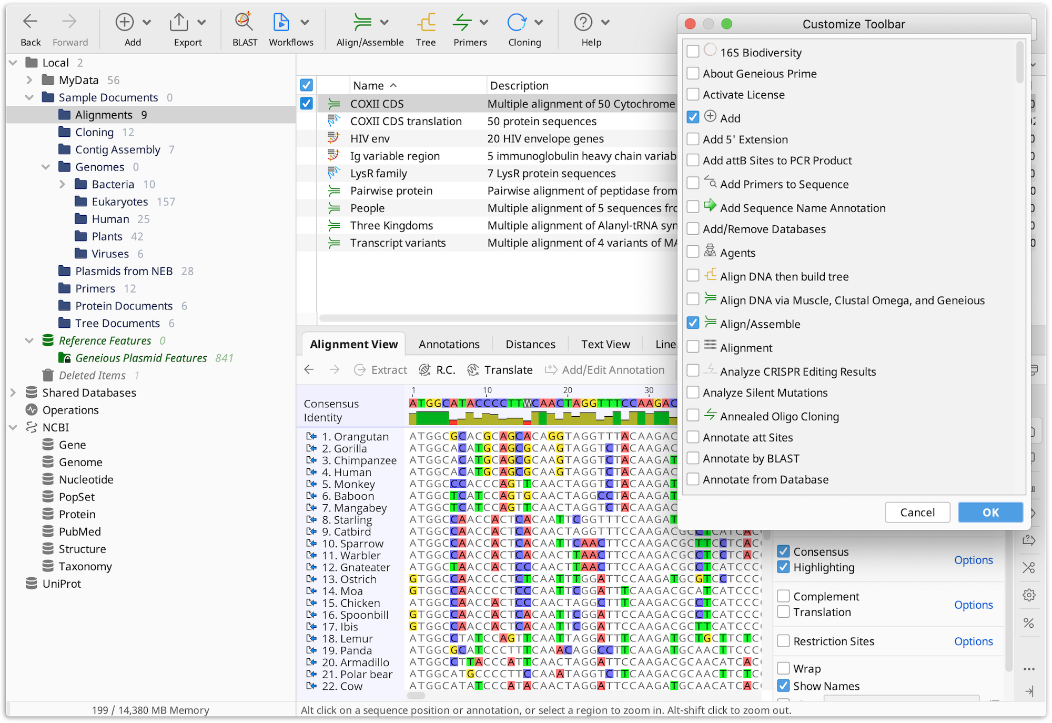Click the Orangutan sequence row icon
This screenshot has height=723, width=1052.
(x=311, y=436)
